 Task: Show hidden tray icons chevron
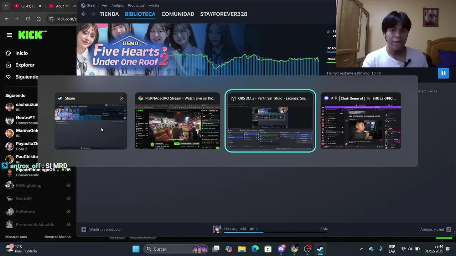pyautogui.click(x=362, y=249)
